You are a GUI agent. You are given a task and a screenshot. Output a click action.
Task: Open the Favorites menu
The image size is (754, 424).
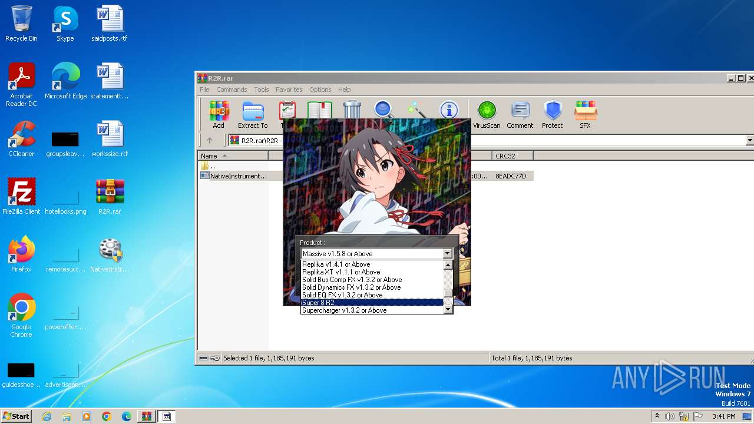point(289,90)
